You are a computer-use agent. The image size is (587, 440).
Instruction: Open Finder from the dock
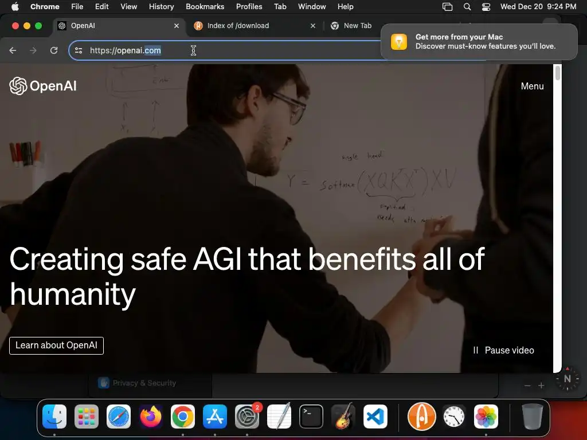(54, 417)
